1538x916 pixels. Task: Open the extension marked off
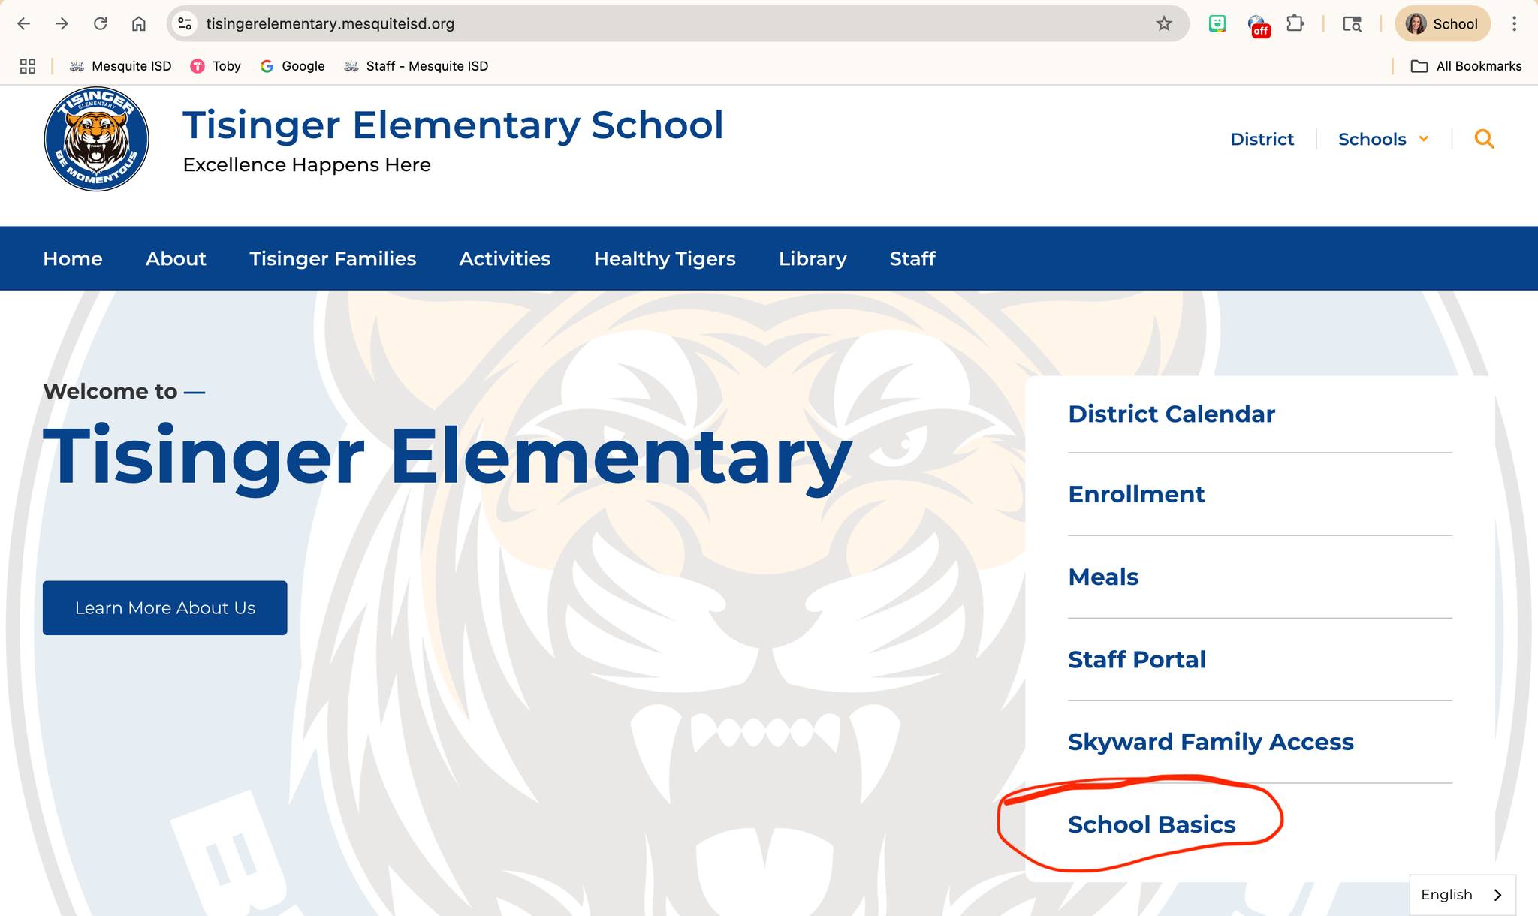coord(1257,26)
